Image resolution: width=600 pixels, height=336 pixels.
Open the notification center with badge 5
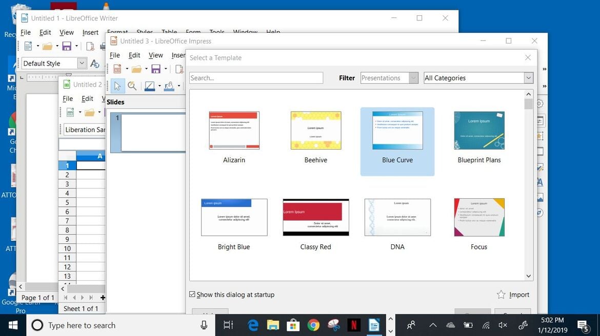click(x=583, y=326)
